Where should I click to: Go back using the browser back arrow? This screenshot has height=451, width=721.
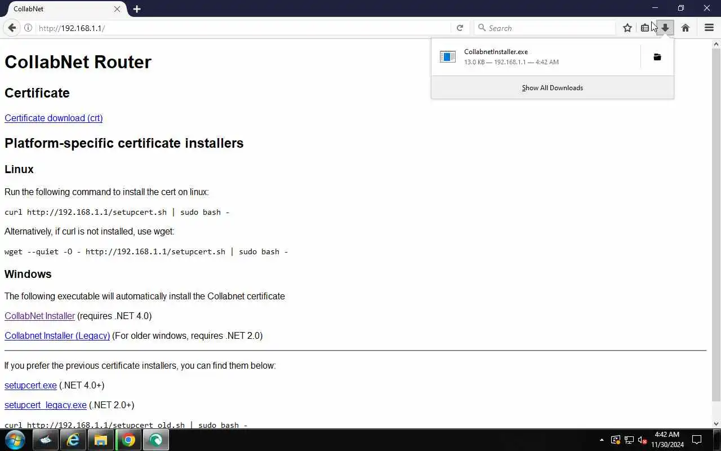[12, 28]
